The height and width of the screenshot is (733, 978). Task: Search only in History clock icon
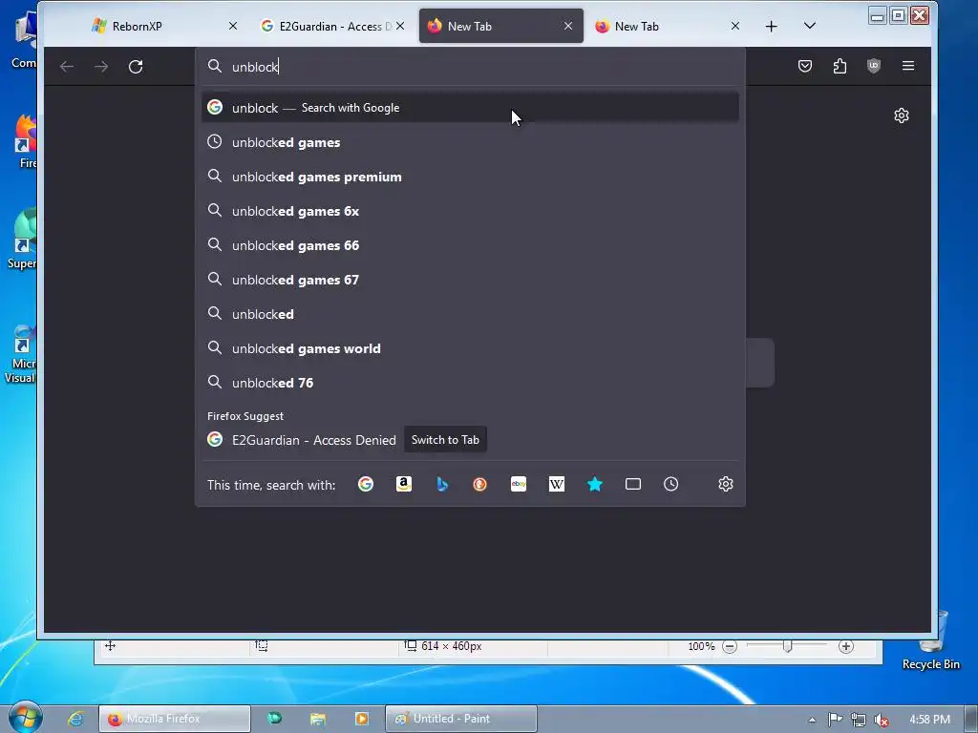671,484
